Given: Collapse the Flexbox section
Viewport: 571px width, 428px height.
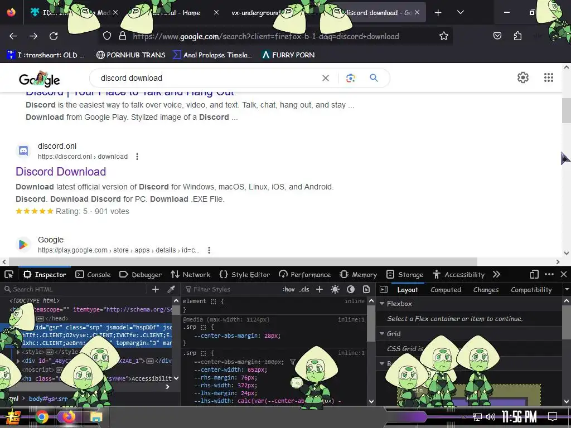Looking at the screenshot, I should [x=382, y=304].
